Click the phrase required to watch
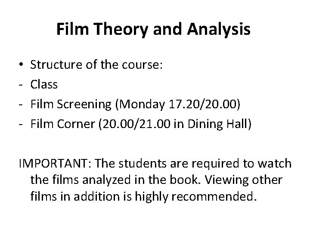 [242, 164]
